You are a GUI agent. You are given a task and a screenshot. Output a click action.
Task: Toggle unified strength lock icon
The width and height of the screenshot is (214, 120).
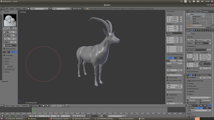tap(4, 35)
